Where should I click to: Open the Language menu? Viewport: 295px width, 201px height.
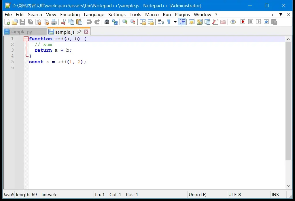point(94,14)
